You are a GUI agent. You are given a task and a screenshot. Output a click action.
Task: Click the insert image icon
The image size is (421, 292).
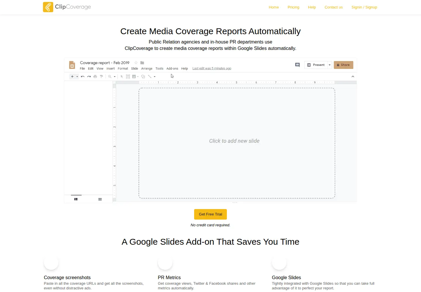coord(134,77)
